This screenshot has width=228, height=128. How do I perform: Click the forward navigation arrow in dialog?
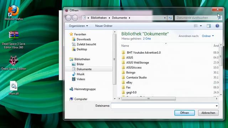(x=75, y=18)
